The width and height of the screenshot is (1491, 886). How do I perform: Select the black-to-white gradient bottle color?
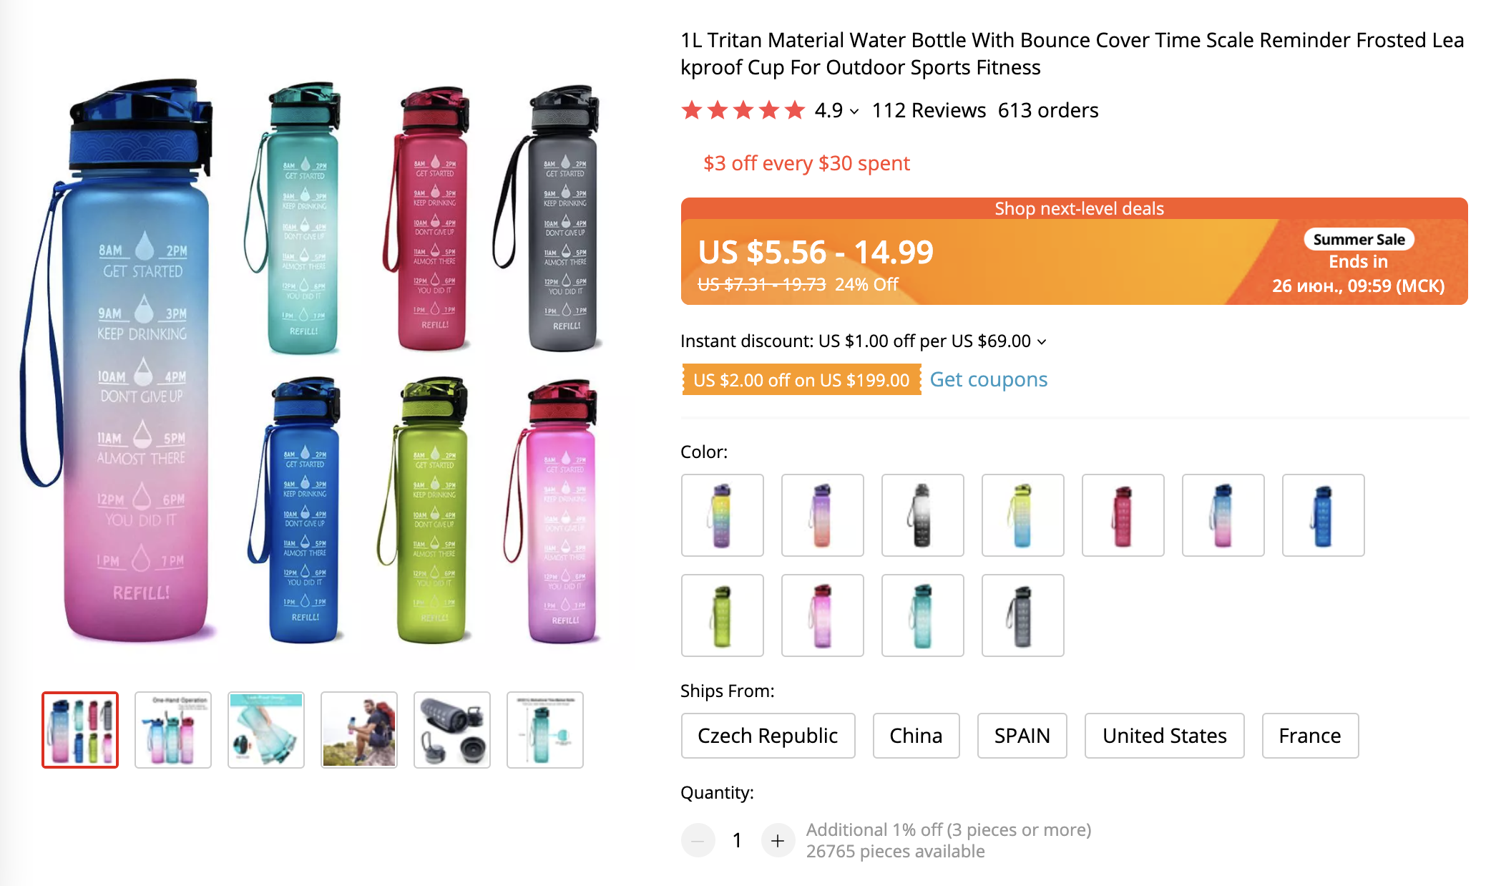[x=922, y=515]
